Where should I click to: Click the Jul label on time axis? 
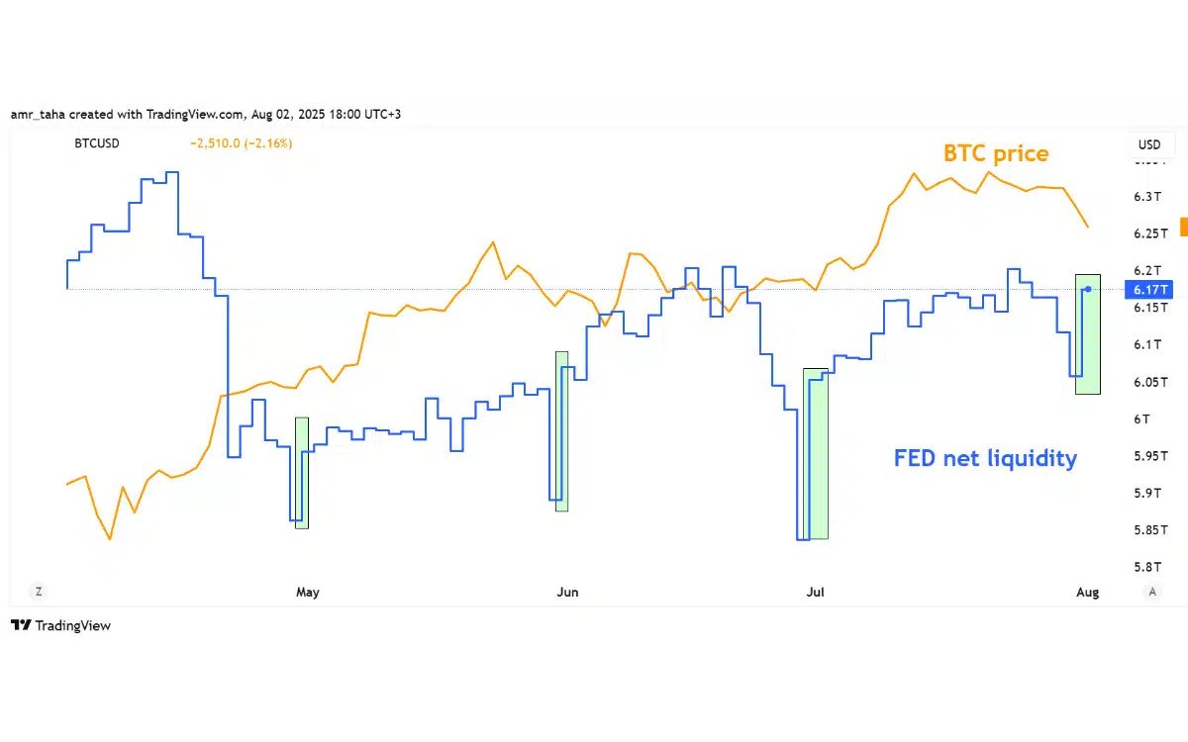point(816,593)
